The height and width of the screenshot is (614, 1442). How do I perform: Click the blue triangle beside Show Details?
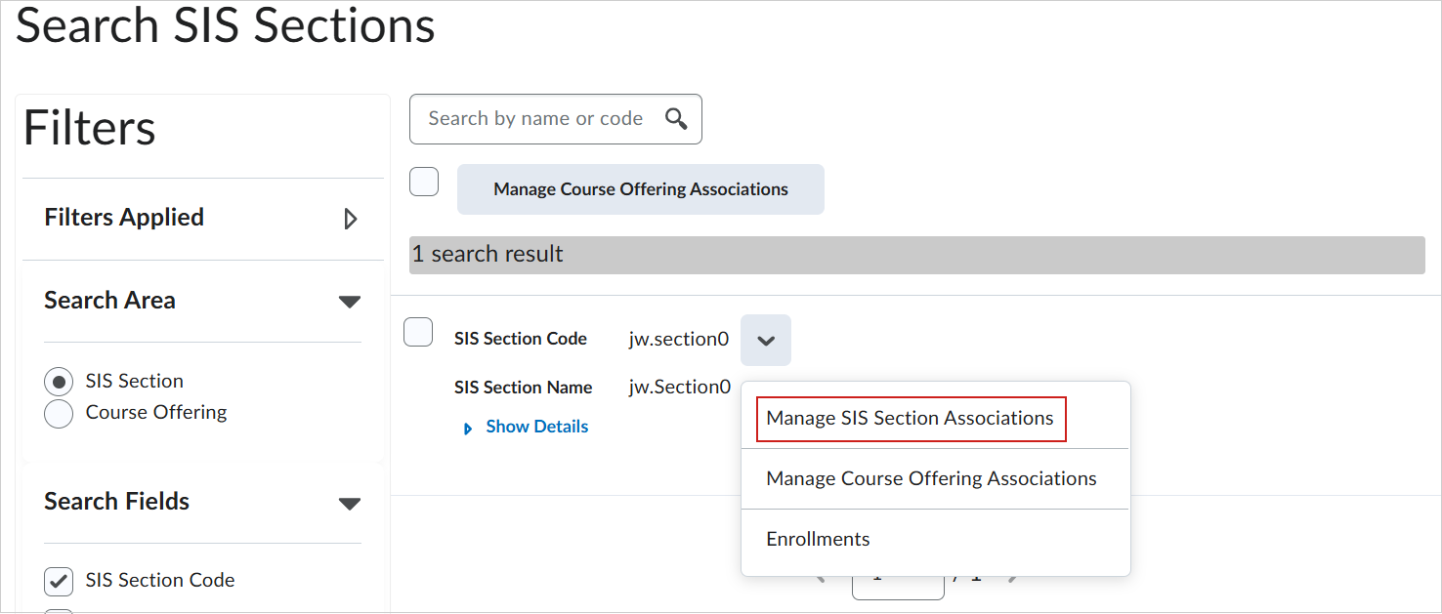468,427
